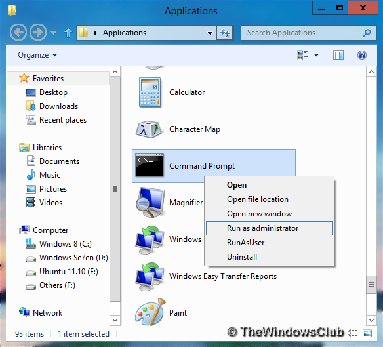Select the Paint application icon

click(150, 312)
